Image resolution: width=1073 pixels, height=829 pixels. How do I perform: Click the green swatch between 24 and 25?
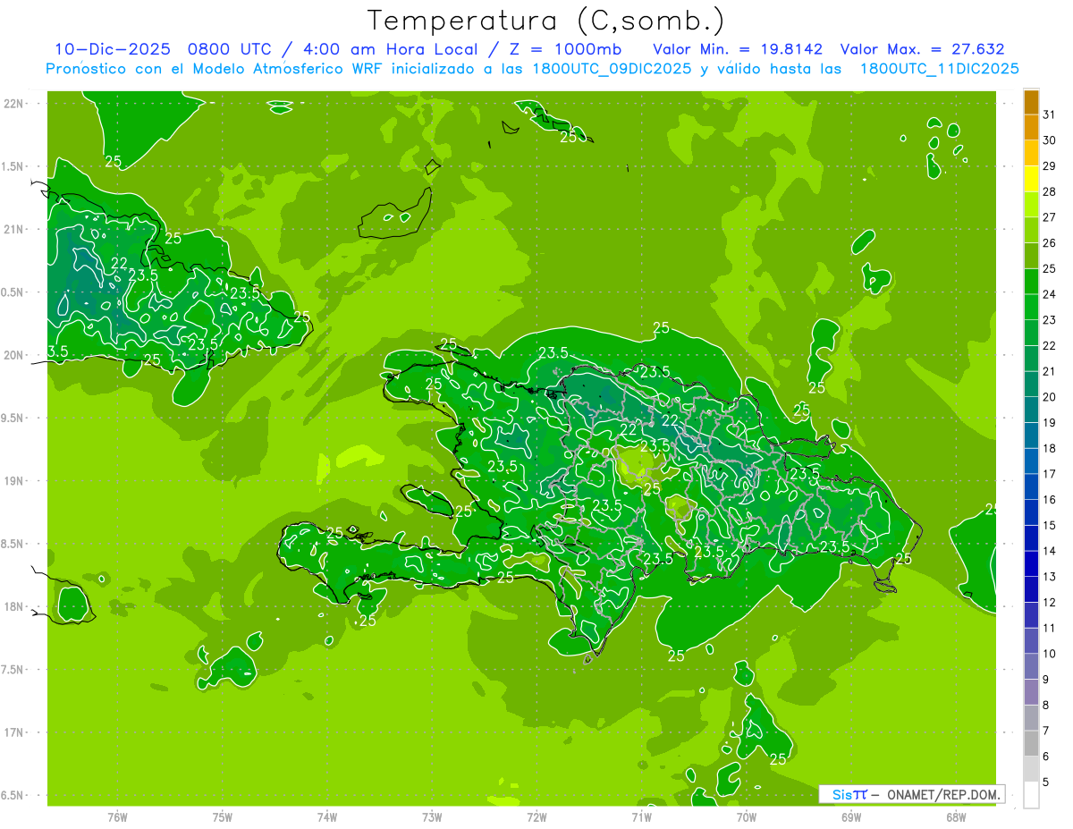click(1031, 282)
